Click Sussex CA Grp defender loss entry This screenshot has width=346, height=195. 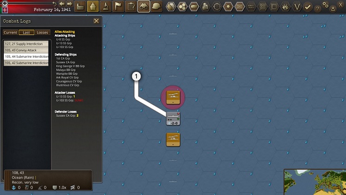(x=67, y=115)
